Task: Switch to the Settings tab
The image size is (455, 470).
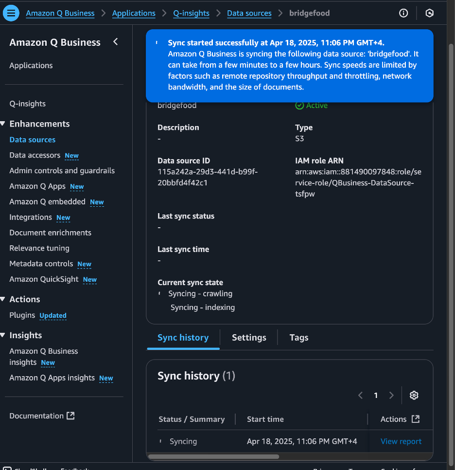Action: click(x=249, y=338)
